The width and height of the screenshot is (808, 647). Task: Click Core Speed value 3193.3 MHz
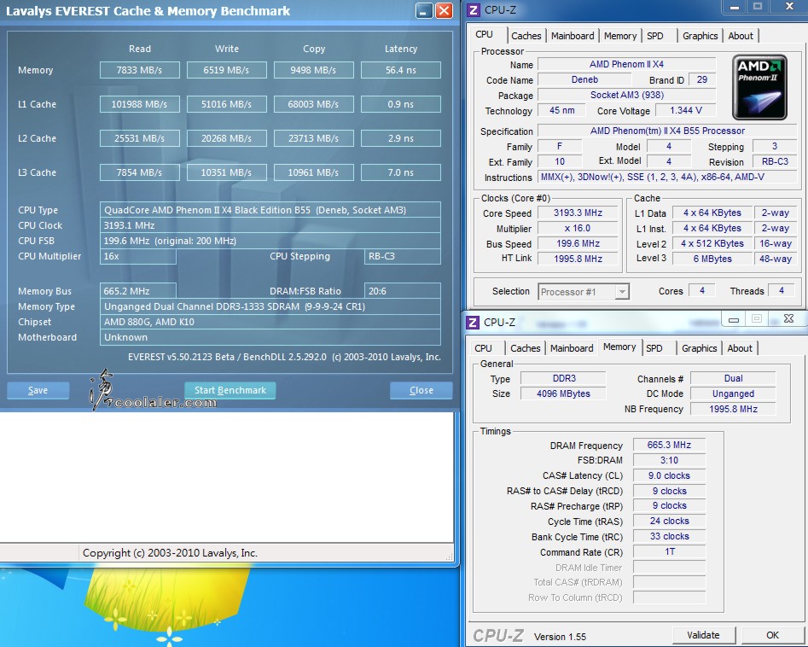pyautogui.click(x=578, y=213)
